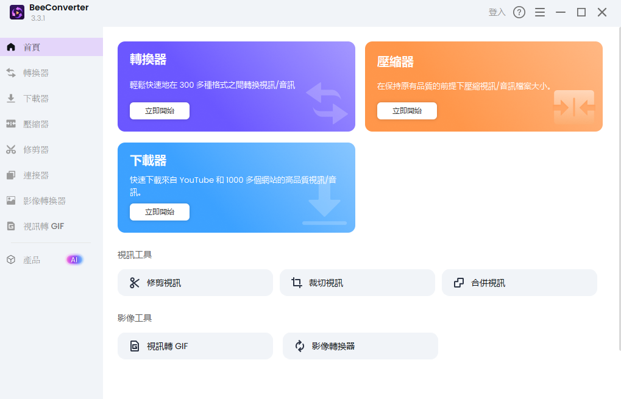Minimize the BeeConverter window
Viewport: 621px width, 399px height.
pos(561,12)
